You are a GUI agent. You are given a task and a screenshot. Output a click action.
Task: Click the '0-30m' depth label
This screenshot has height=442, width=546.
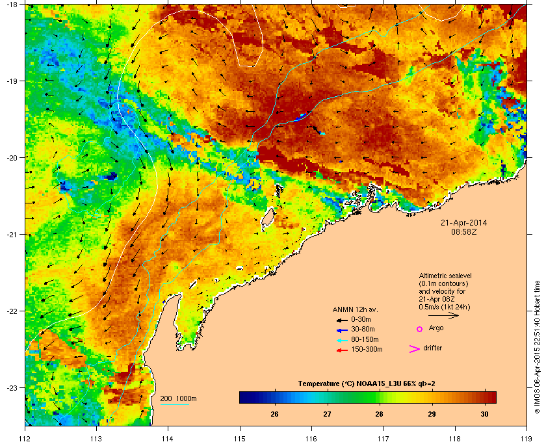point(361,319)
